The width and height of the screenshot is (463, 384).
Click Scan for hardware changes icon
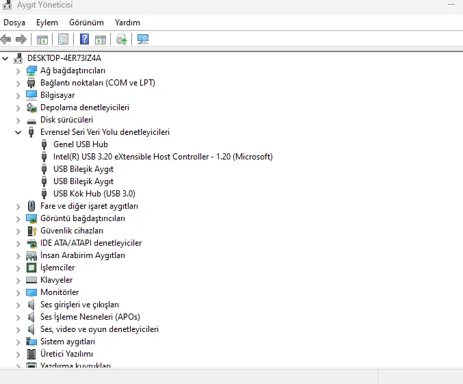[x=143, y=39]
